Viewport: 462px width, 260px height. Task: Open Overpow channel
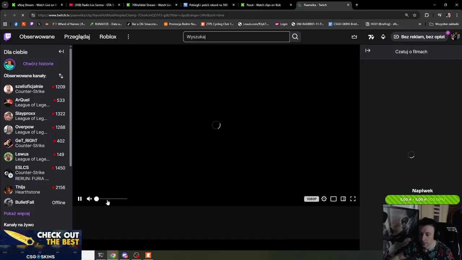tap(35, 129)
